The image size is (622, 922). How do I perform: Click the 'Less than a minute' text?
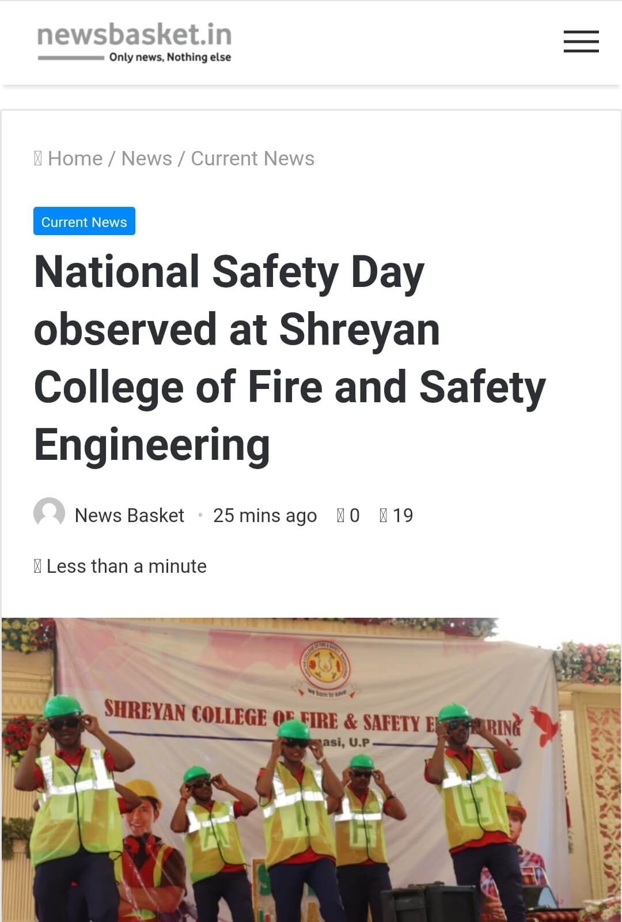(x=127, y=566)
